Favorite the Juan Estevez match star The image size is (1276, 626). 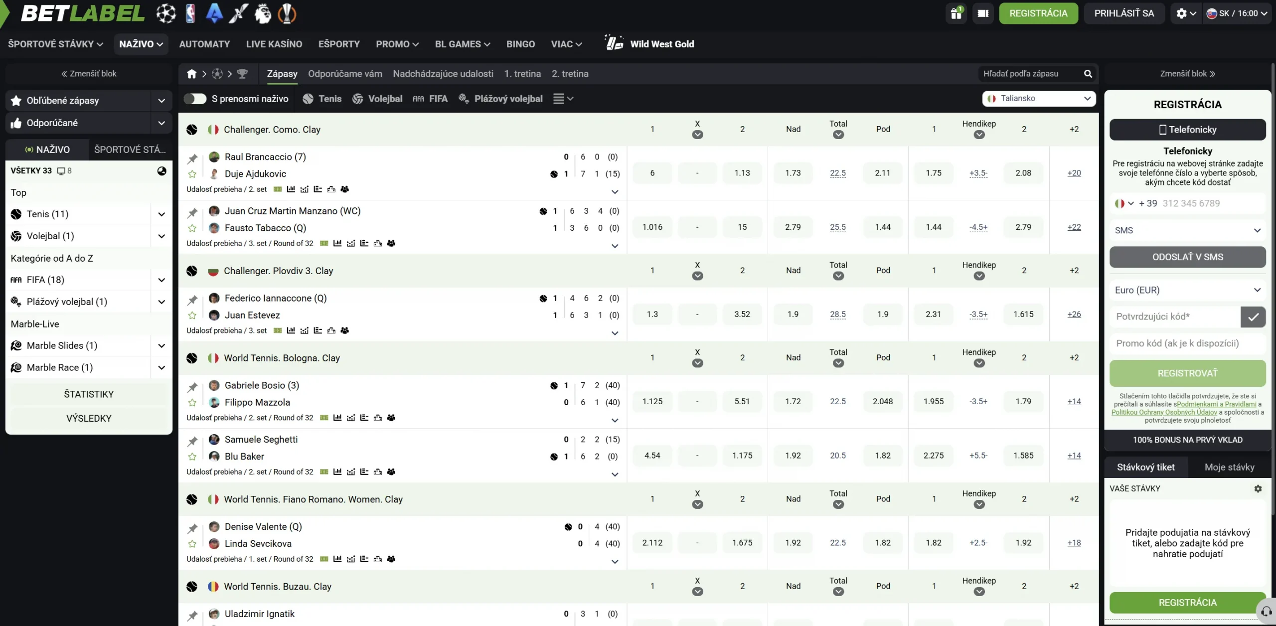tap(192, 315)
